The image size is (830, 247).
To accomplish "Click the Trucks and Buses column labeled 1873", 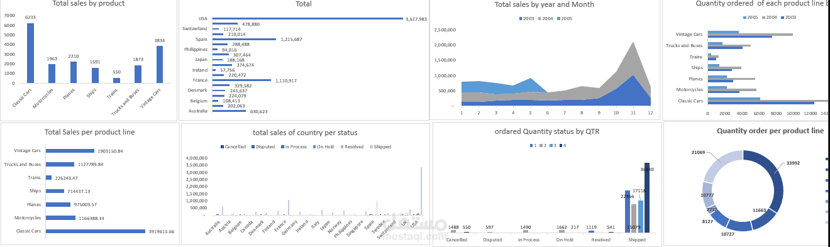I will click(138, 74).
